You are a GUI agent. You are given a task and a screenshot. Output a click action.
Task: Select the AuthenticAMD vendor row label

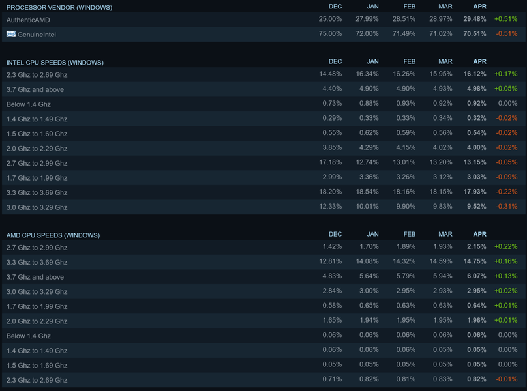[x=28, y=20]
